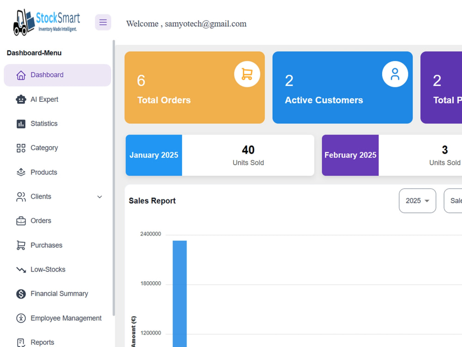Click the StockSmart logo
This screenshot has width=462, height=347.
coord(47,22)
